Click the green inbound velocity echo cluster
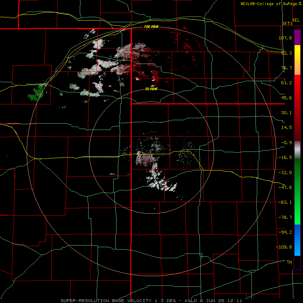 (x=37, y=93)
